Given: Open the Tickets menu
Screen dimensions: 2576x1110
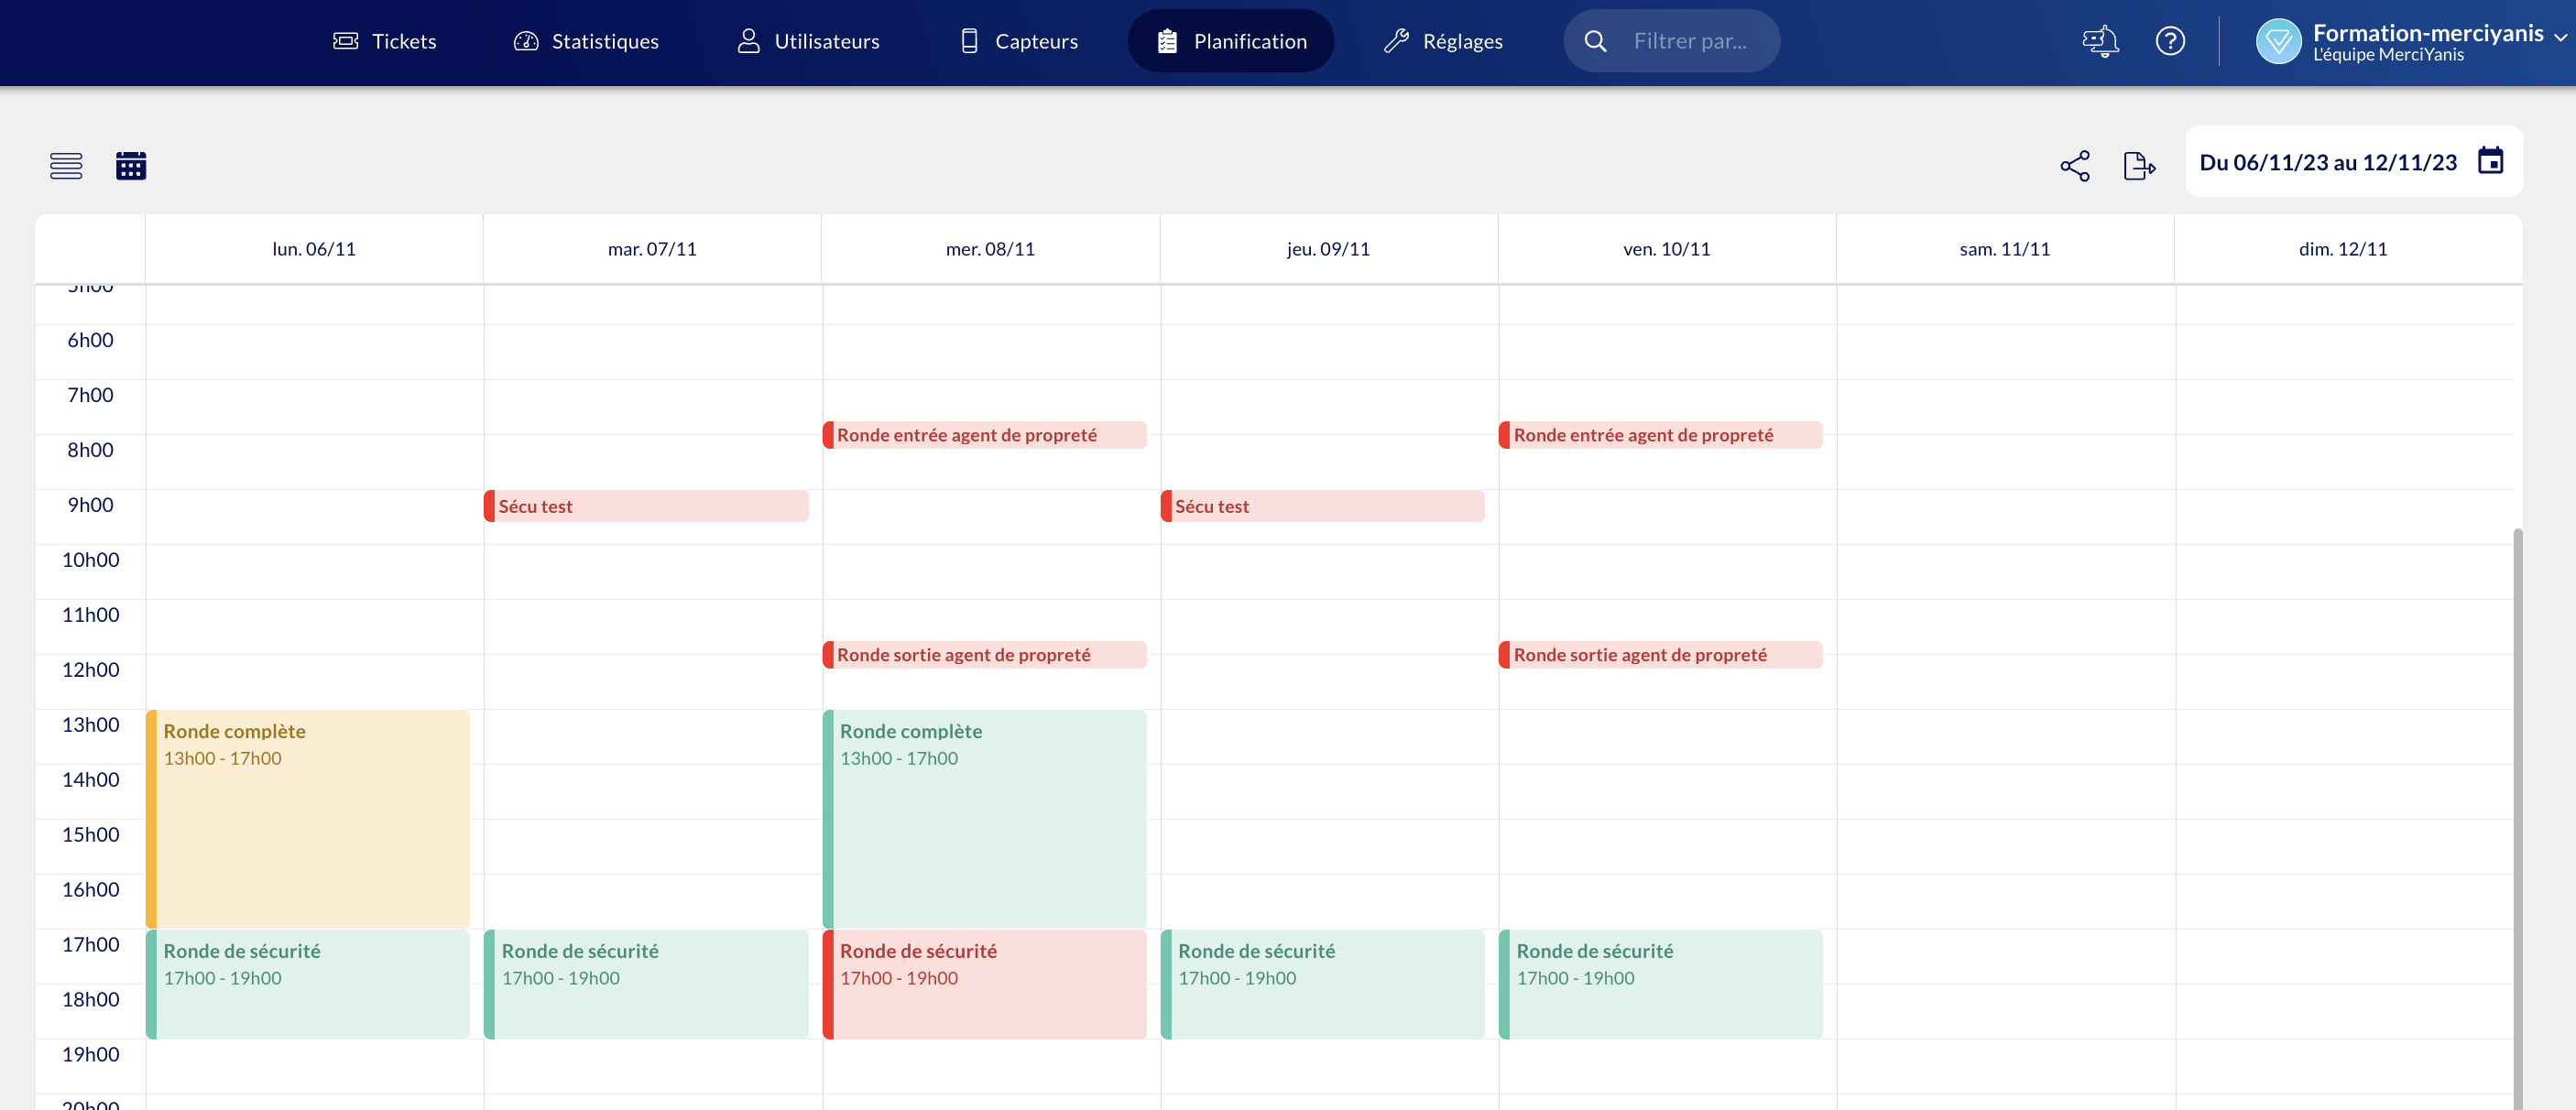Looking at the screenshot, I should point(385,41).
